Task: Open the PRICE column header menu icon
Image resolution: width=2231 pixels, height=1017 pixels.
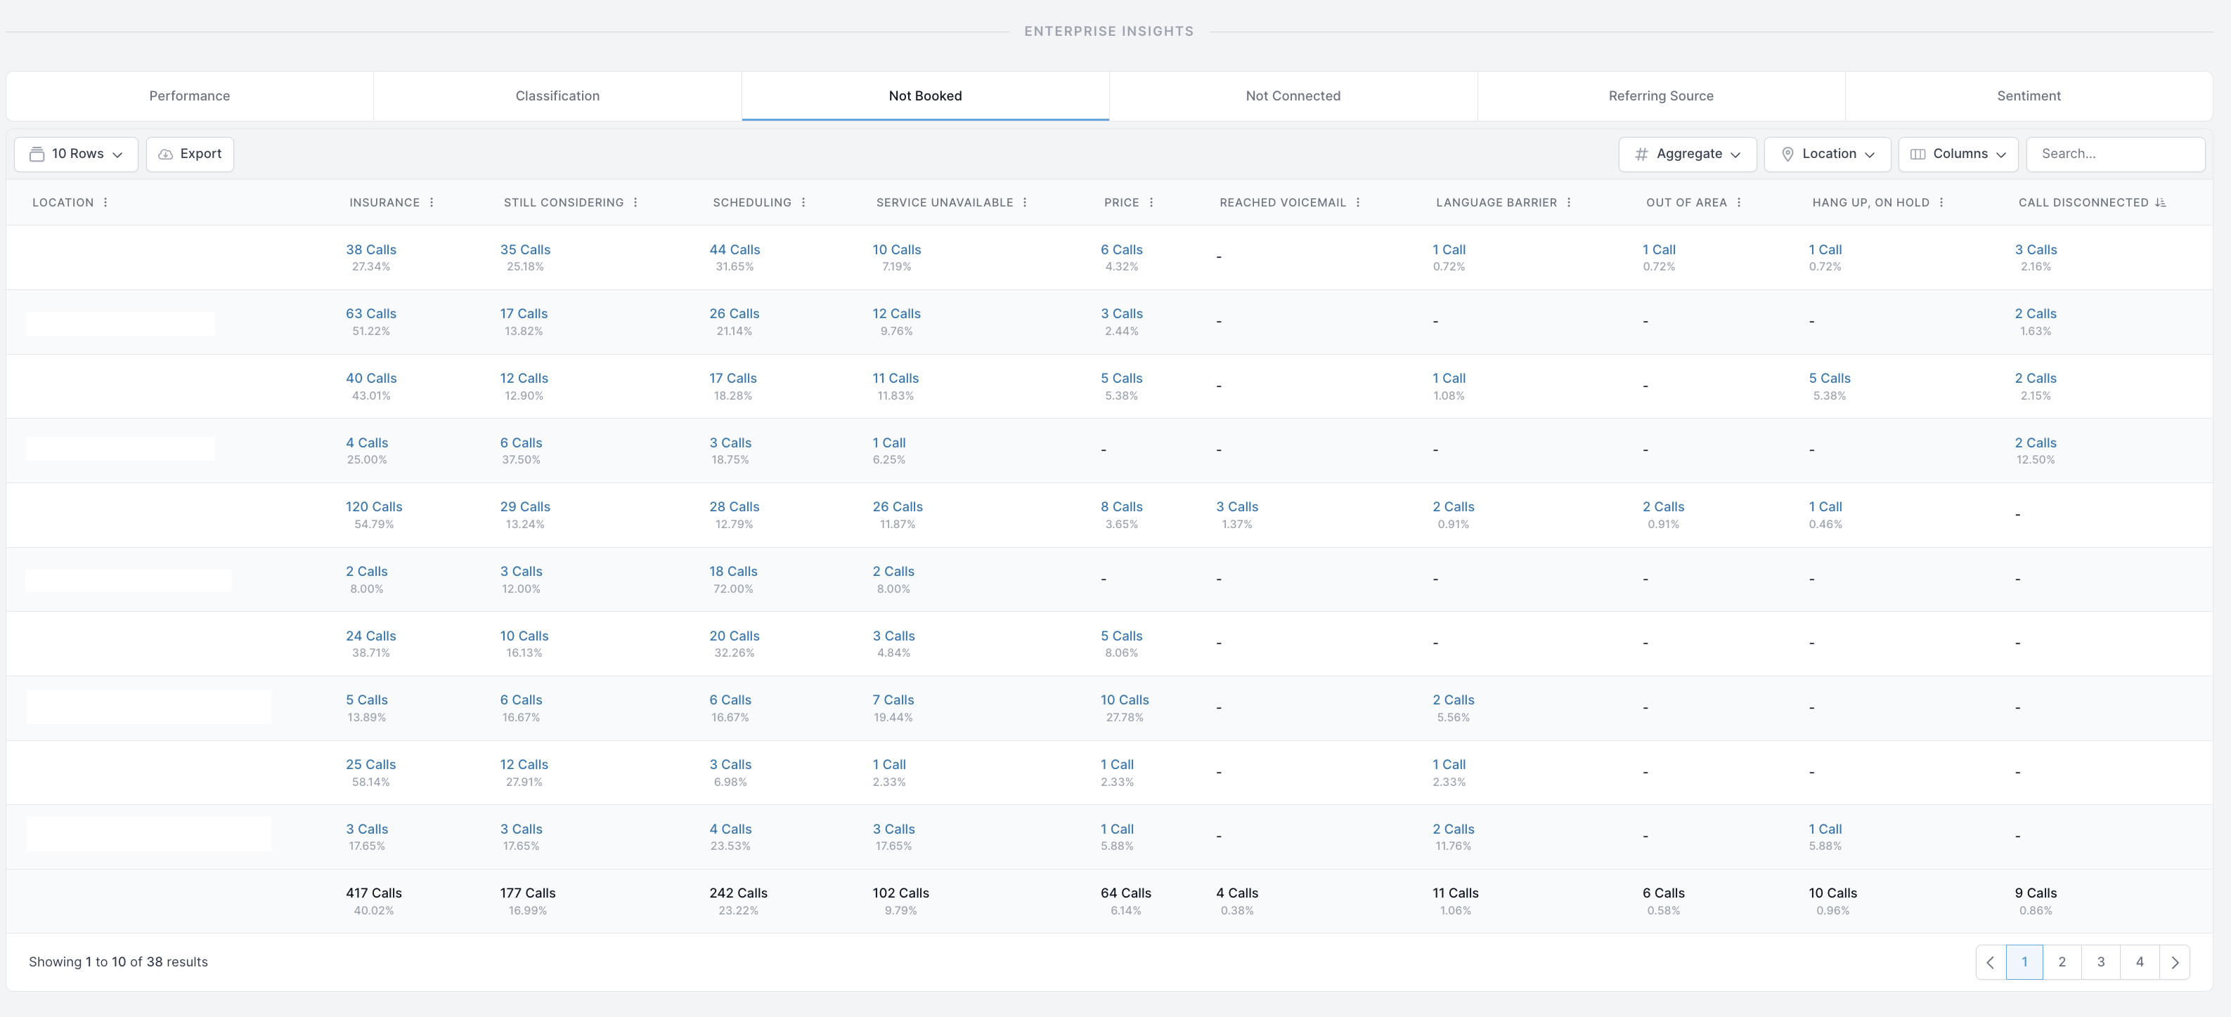Action: coord(1152,202)
